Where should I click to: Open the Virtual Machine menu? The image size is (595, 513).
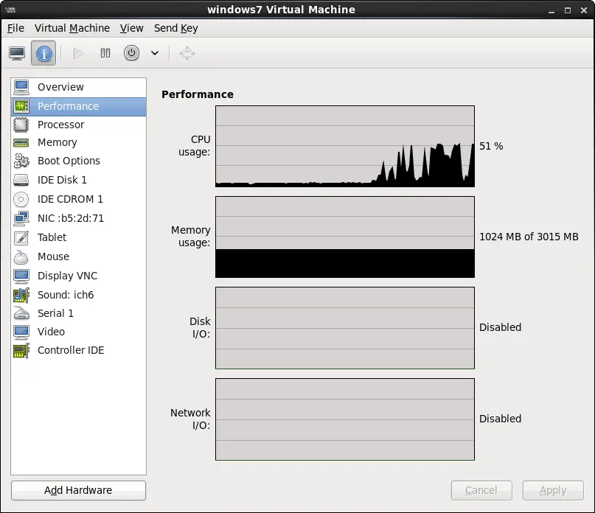point(72,28)
